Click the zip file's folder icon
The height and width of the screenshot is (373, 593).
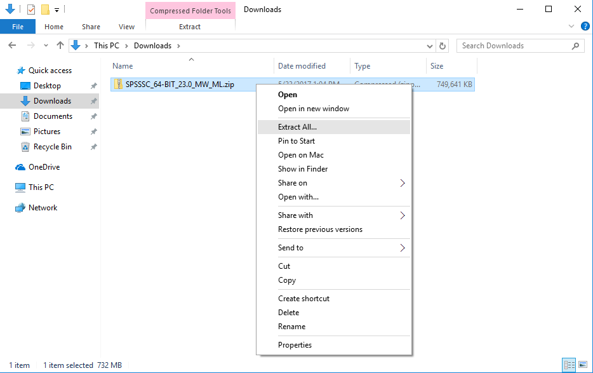(x=118, y=84)
